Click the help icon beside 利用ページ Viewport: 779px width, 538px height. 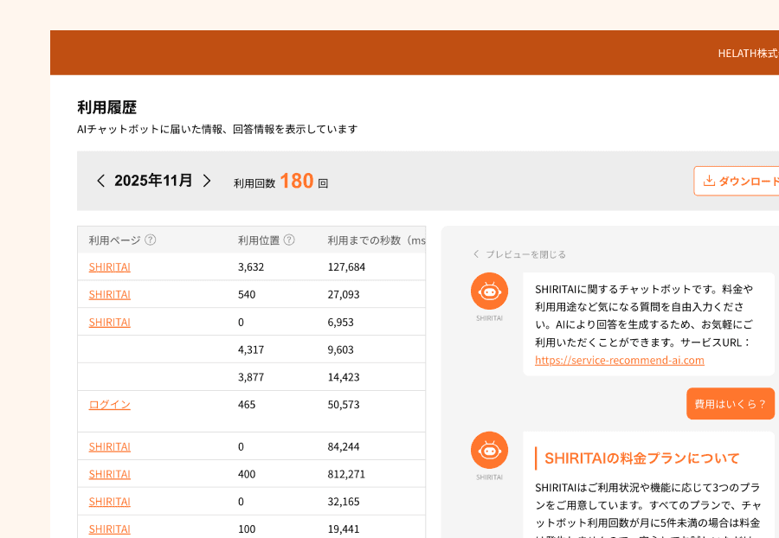point(150,240)
